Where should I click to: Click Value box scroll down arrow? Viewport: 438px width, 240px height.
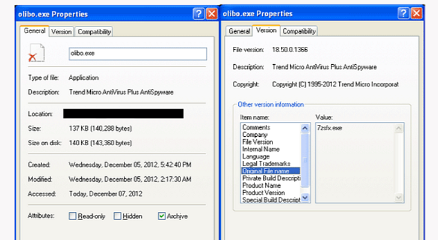399,197
